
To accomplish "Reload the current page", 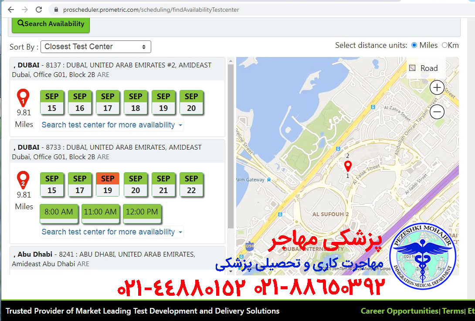I will tap(39, 9).
